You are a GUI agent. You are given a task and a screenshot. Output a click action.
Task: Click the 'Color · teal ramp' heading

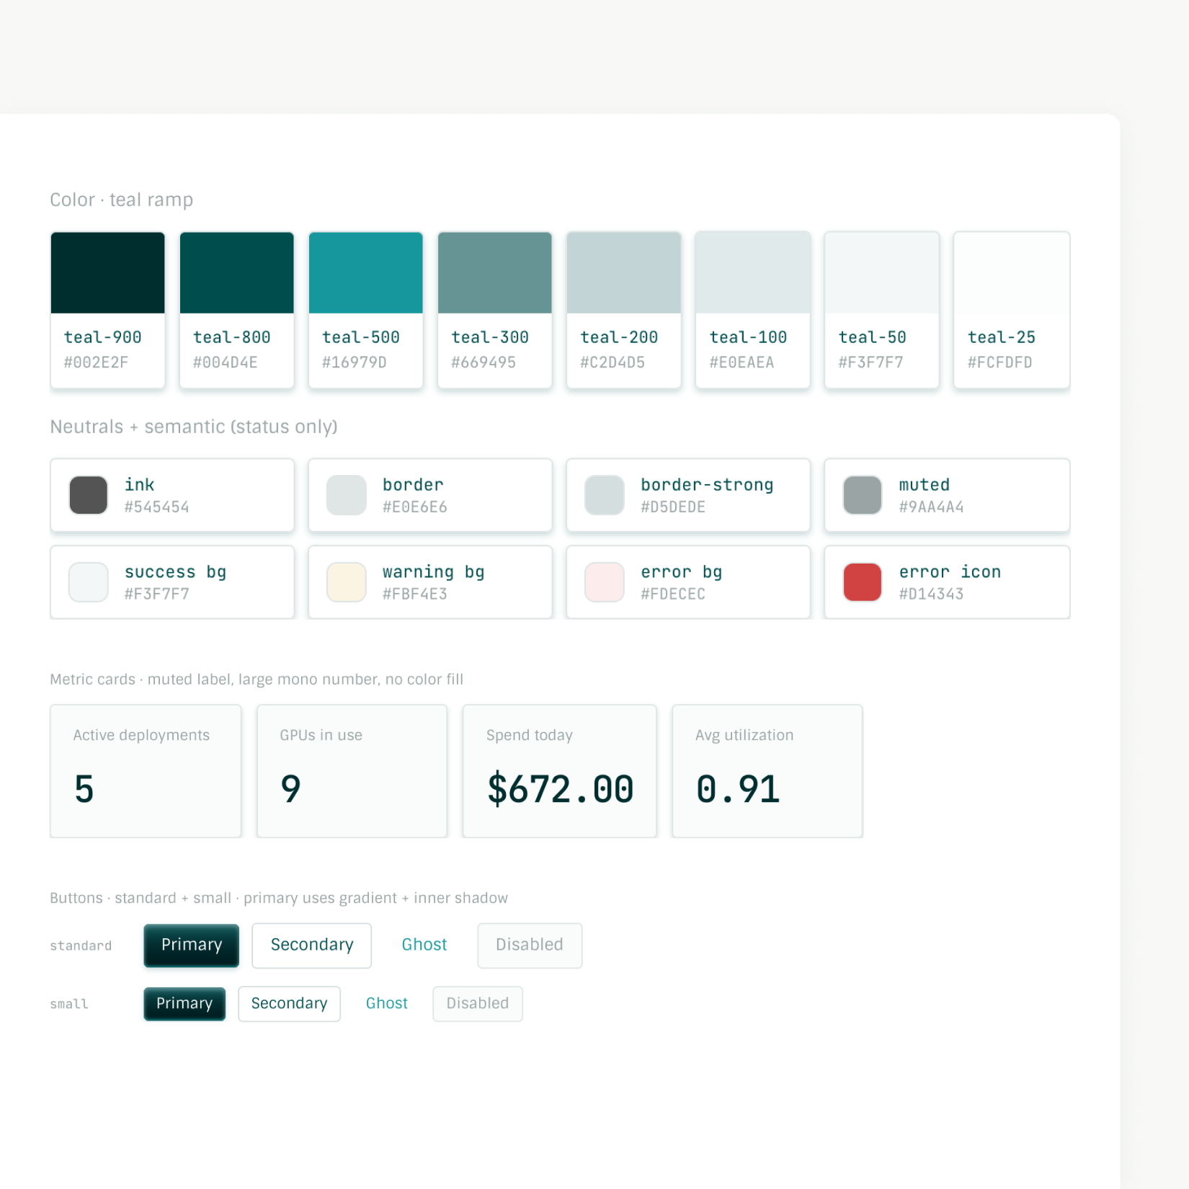121,200
